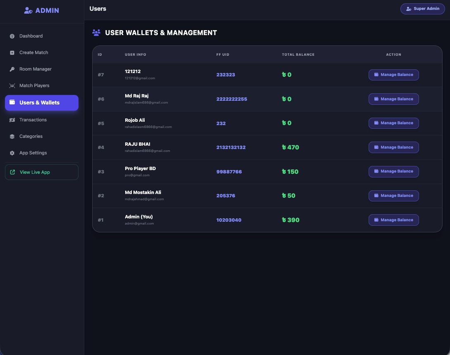Click email admin@gmail.com
Viewport: 450px width, 355px height.
coord(139,224)
